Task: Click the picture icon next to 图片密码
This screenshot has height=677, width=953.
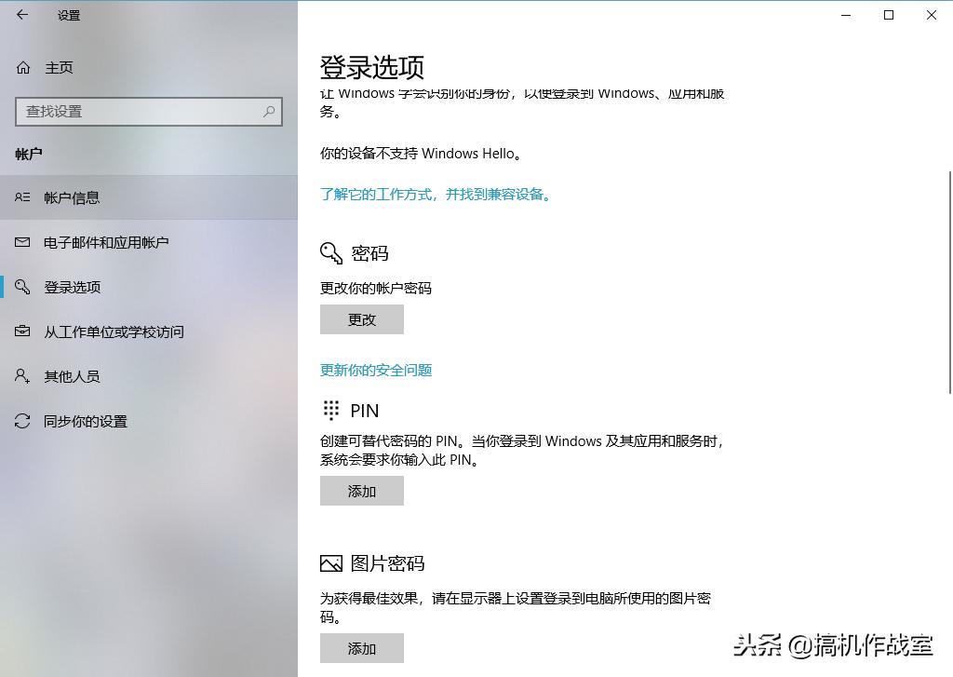Action: pos(331,562)
